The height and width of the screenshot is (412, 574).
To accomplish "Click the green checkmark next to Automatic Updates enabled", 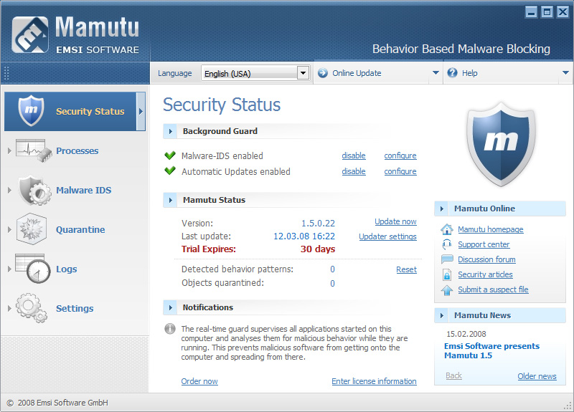I will [170, 171].
